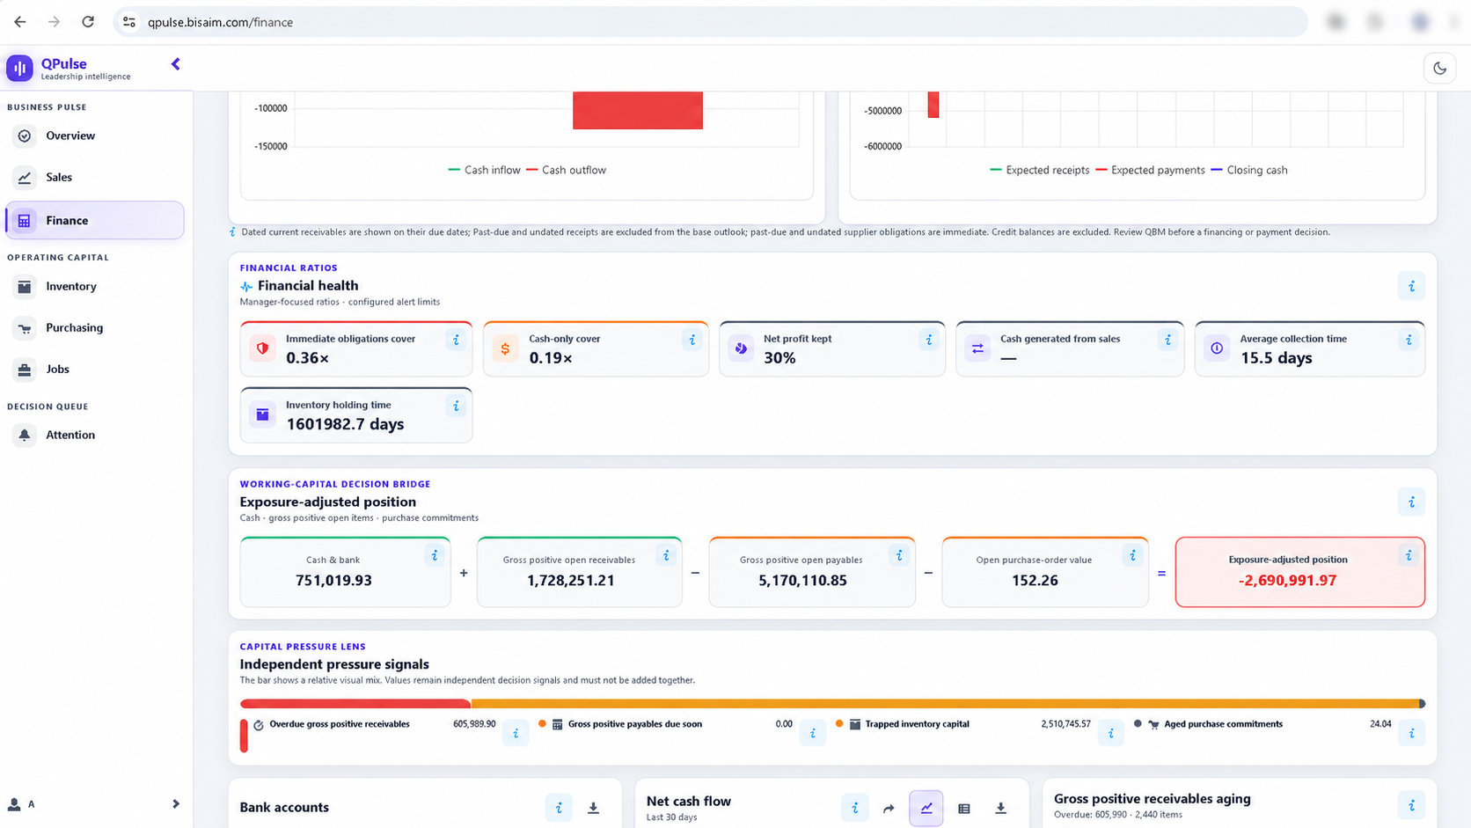
Task: Download the Bank accounts data
Action: (593, 808)
